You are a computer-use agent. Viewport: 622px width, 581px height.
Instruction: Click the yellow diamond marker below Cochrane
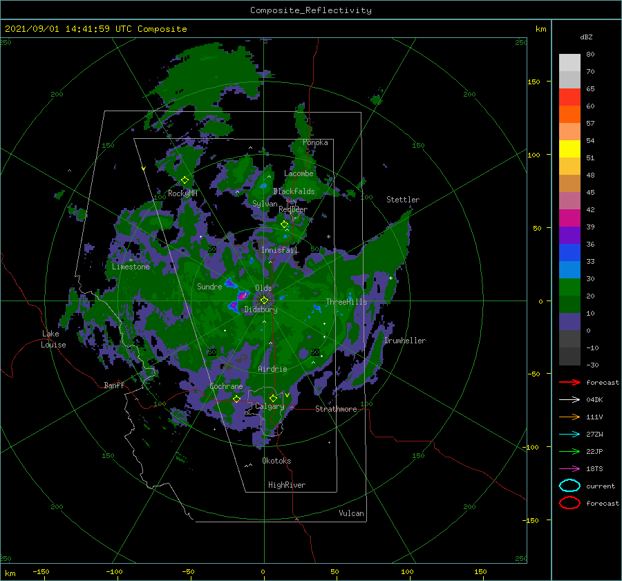[x=237, y=399]
